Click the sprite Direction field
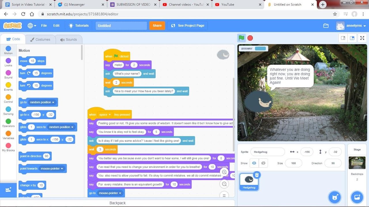 [333, 163]
